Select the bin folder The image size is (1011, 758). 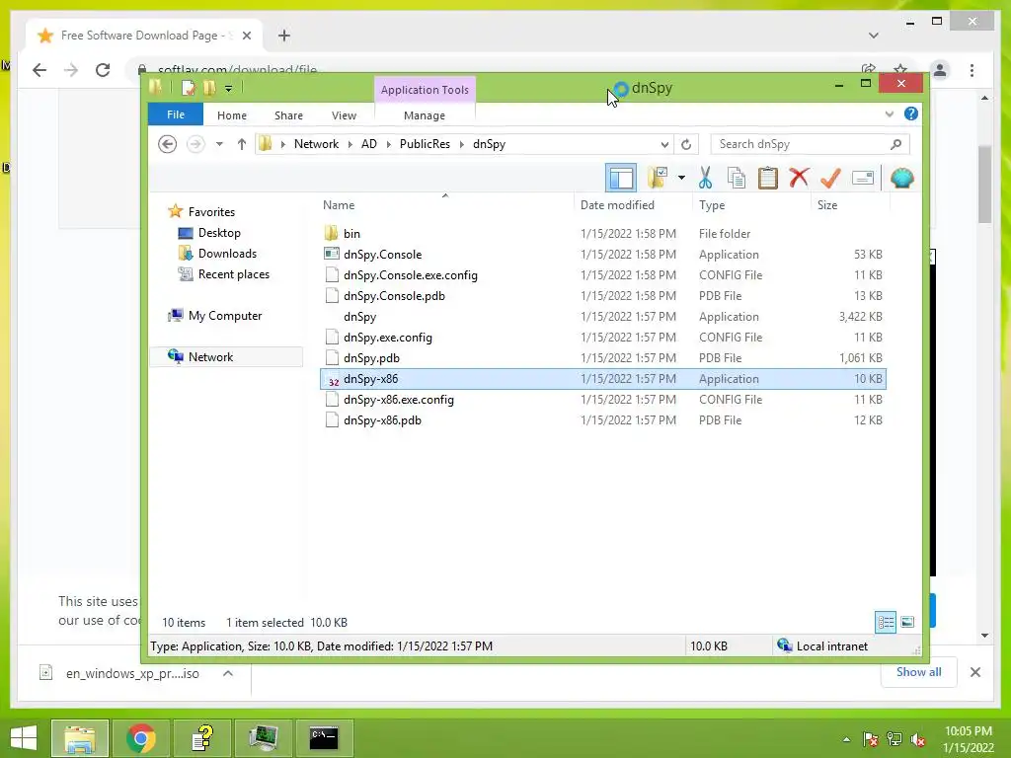[x=603, y=233]
